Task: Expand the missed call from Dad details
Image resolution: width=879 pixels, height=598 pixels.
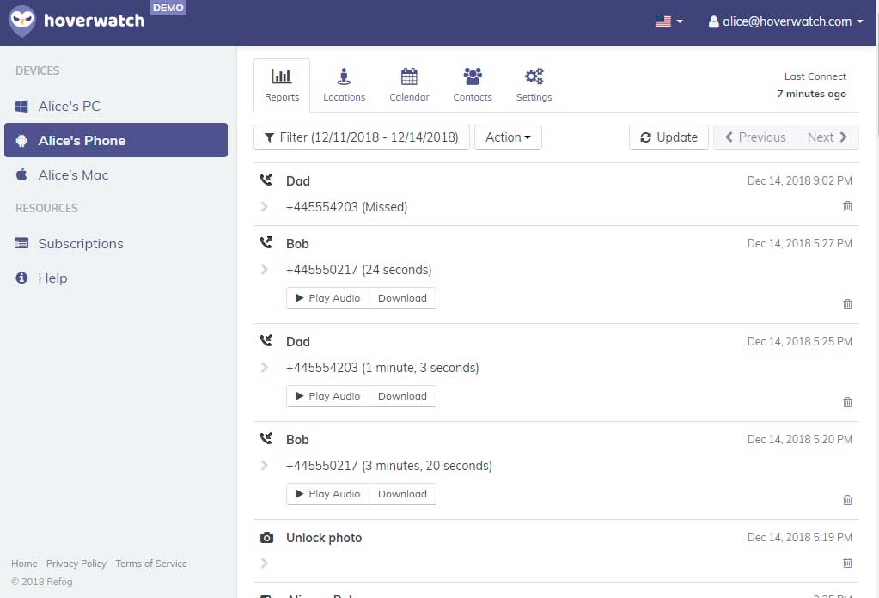Action: (265, 207)
